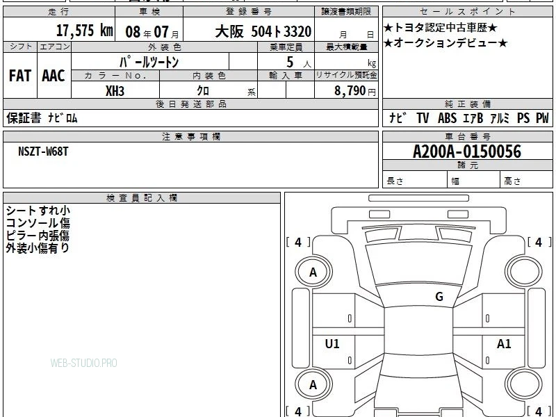Viewport: 556px width, 417px height.
Task: Click chassis number A200A-0150056
Action: click(x=467, y=152)
